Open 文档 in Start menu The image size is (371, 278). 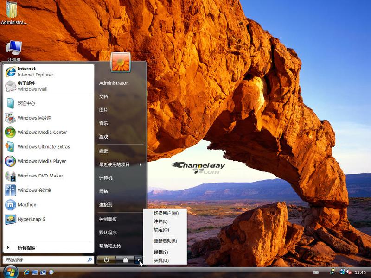(121, 96)
